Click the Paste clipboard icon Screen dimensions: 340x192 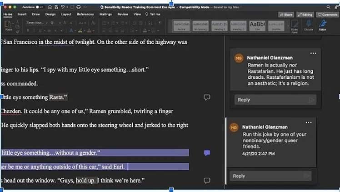(8, 24)
